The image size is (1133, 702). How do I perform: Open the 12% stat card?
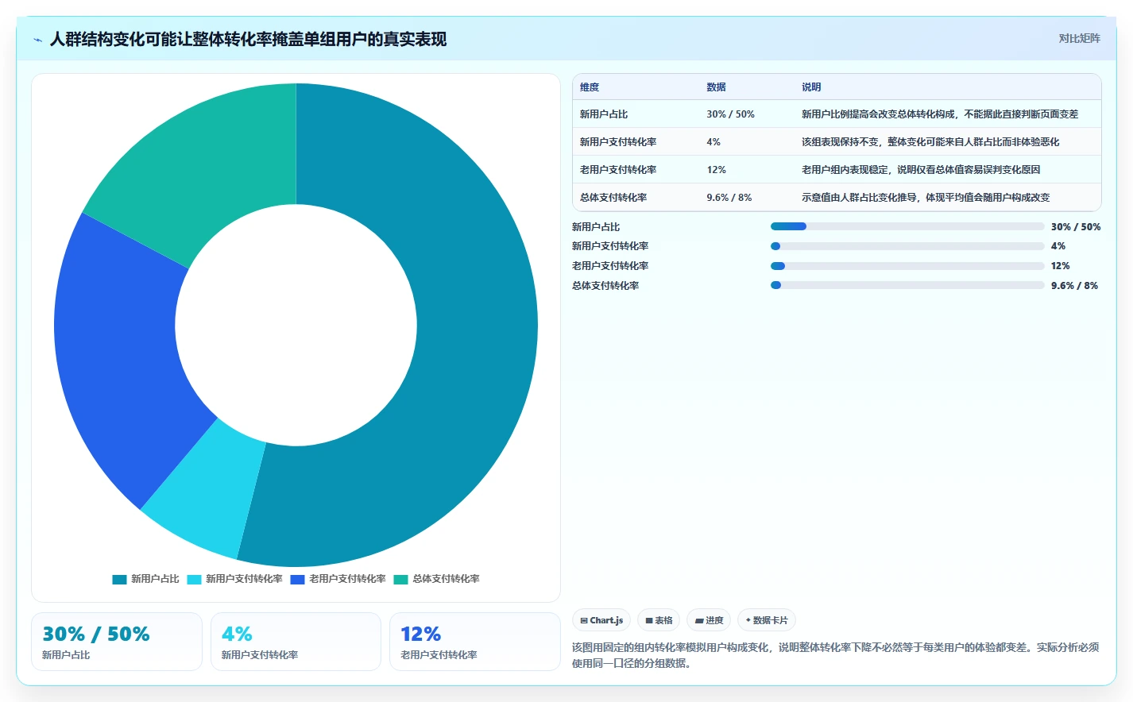(x=475, y=642)
